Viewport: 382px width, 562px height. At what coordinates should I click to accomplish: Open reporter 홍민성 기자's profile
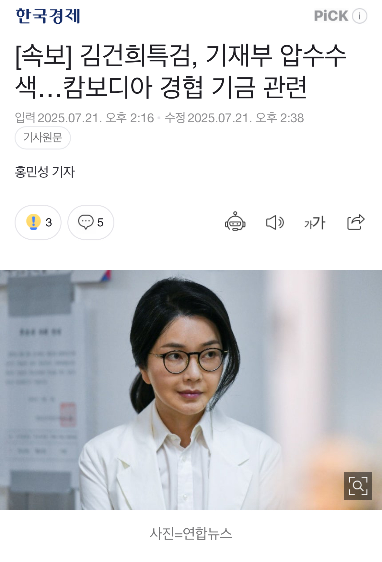click(x=45, y=172)
